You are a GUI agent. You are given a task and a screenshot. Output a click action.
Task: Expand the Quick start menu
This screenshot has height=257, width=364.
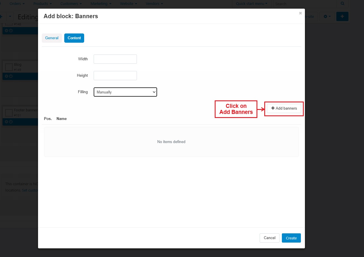click(x=252, y=4)
